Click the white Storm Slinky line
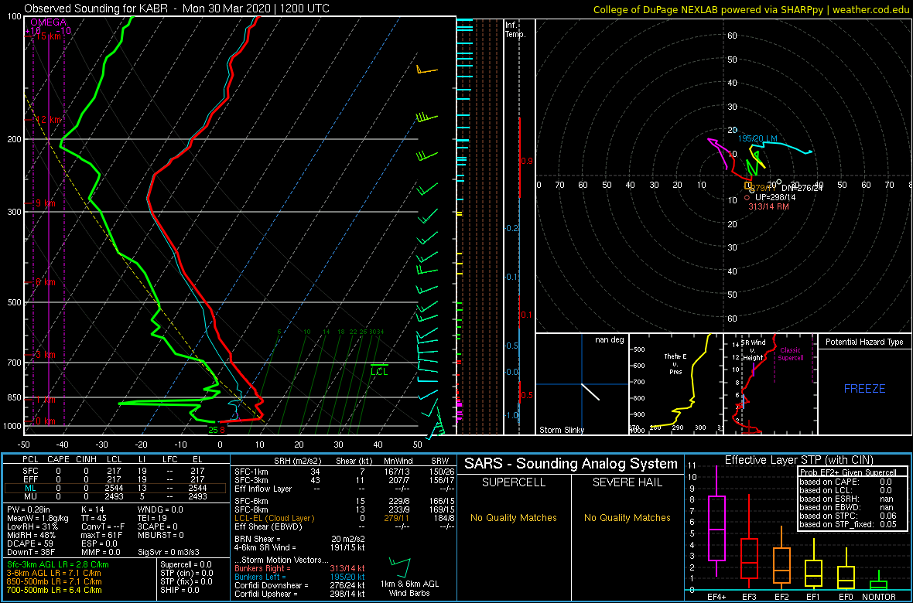The width and height of the screenshot is (913, 603). coord(590,391)
